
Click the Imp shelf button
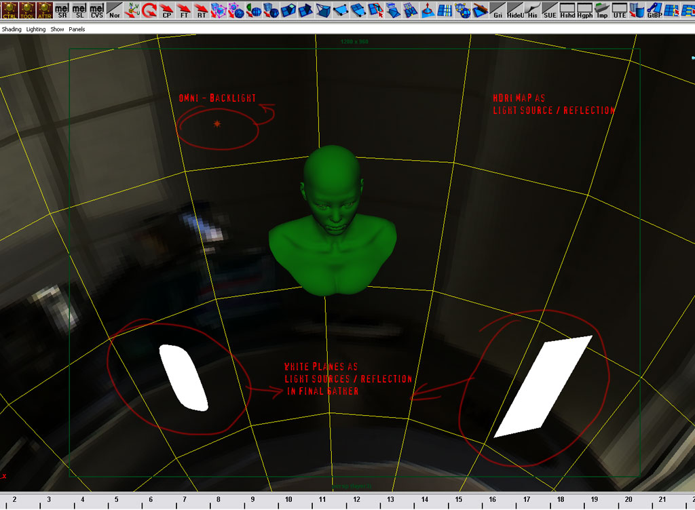click(602, 9)
